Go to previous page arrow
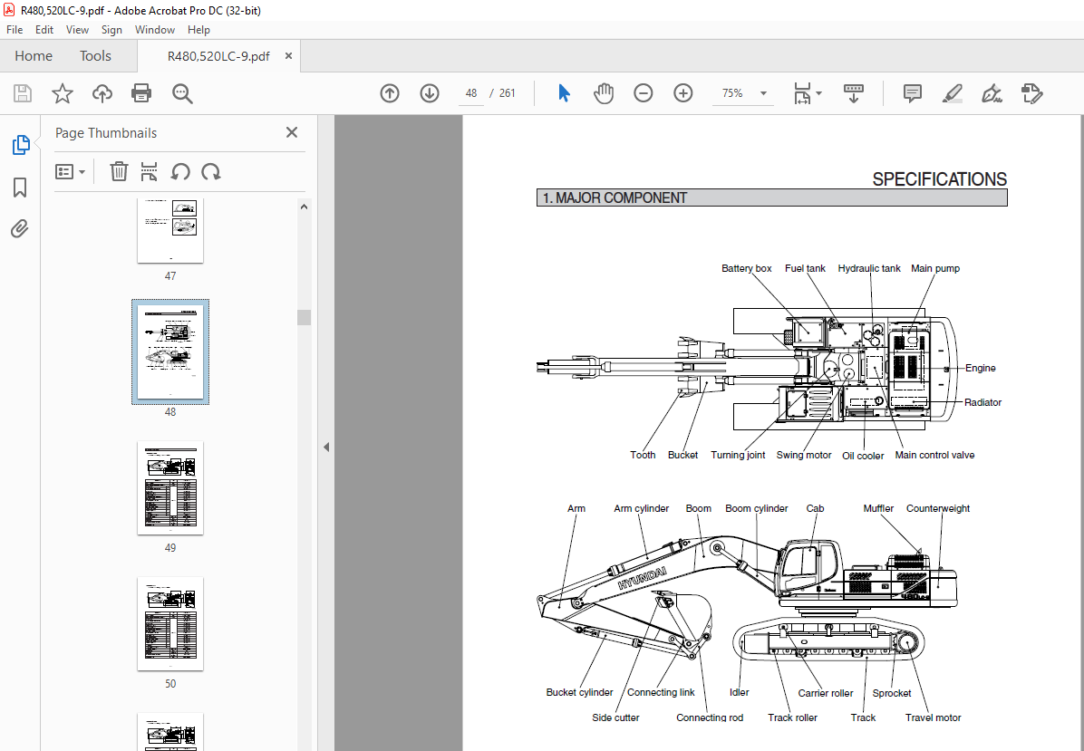Image resolution: width=1084 pixels, height=751 pixels. click(390, 93)
